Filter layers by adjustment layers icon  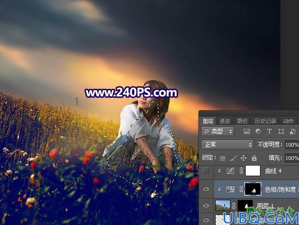[x=258, y=131]
